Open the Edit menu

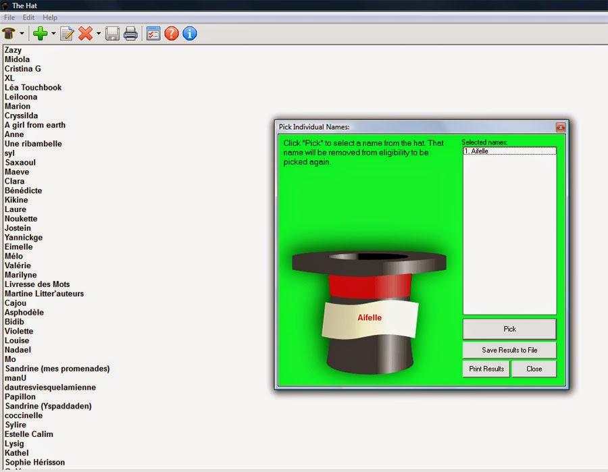coord(28,17)
